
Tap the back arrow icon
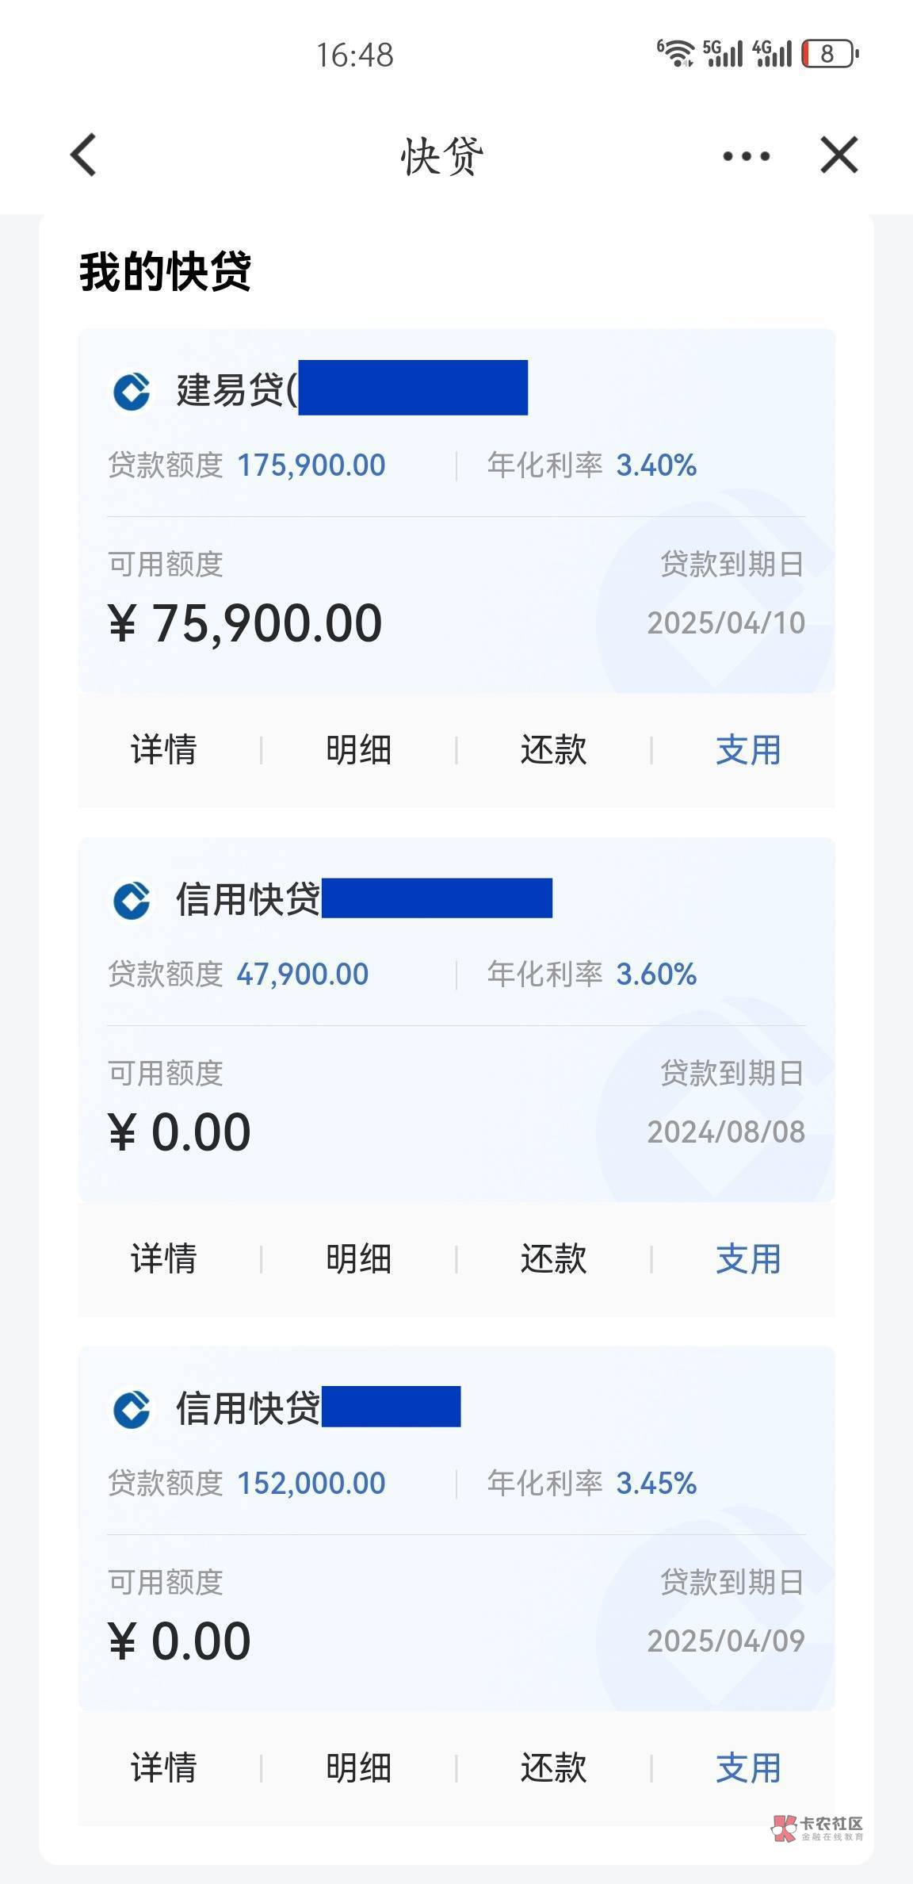click(84, 154)
